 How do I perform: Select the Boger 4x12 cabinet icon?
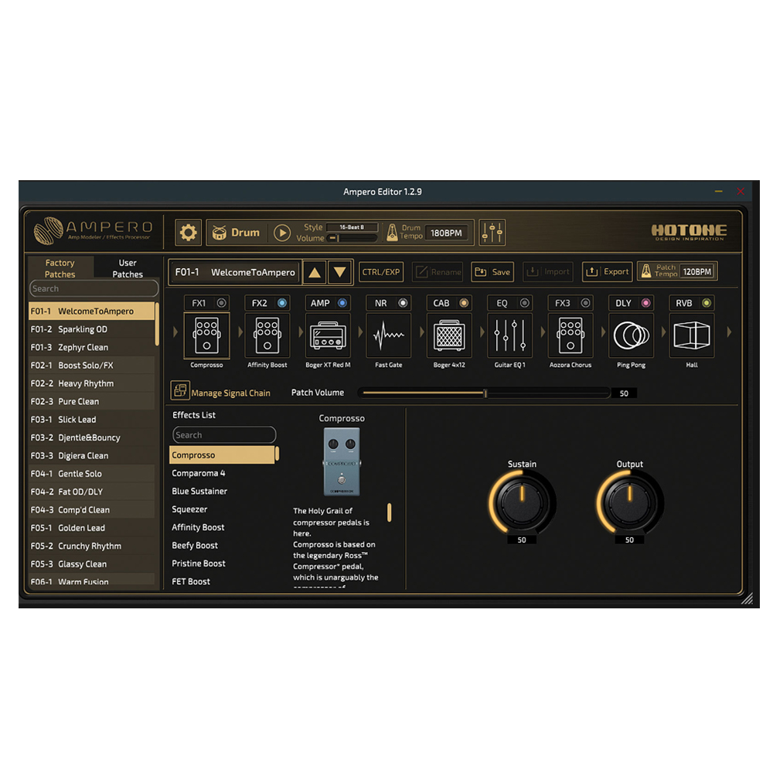point(449,335)
